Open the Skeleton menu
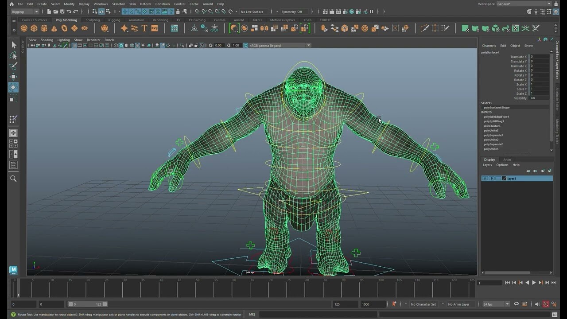 [118, 4]
